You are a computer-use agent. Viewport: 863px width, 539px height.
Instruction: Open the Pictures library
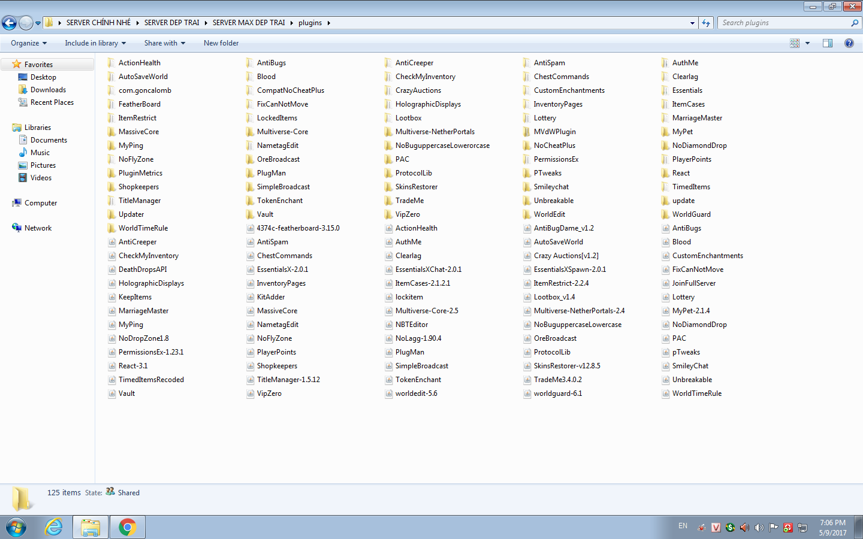tap(43, 165)
